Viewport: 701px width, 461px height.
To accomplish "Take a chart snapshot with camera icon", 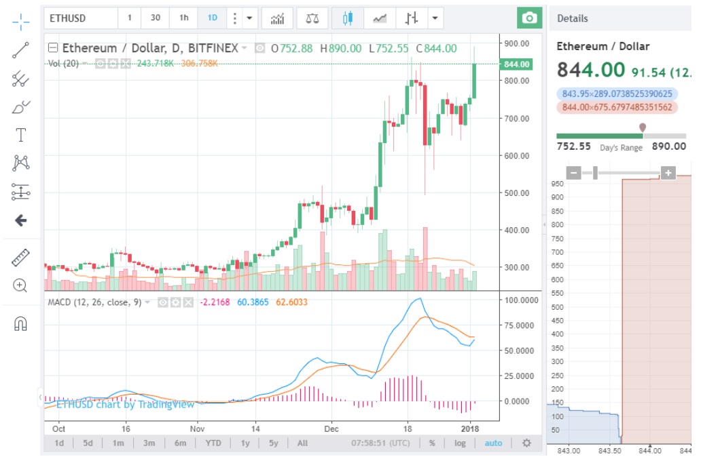I will pos(529,18).
